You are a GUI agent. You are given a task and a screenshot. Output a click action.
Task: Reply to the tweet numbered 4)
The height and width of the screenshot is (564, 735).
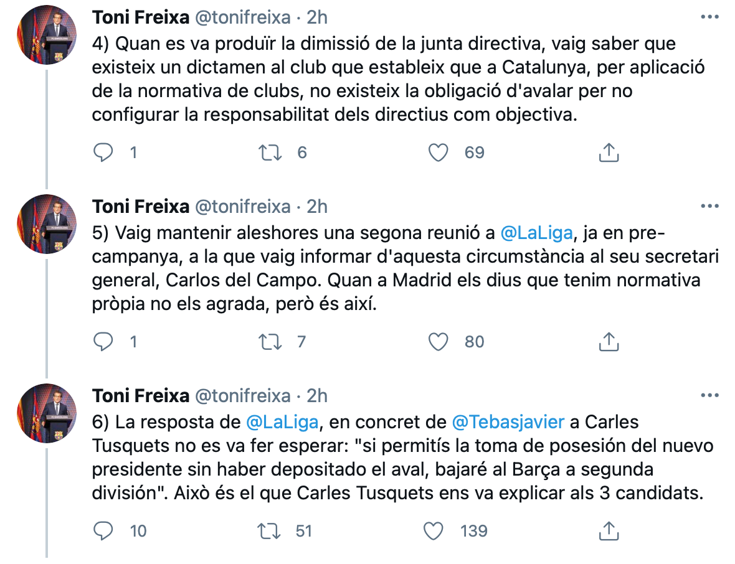coord(103,153)
